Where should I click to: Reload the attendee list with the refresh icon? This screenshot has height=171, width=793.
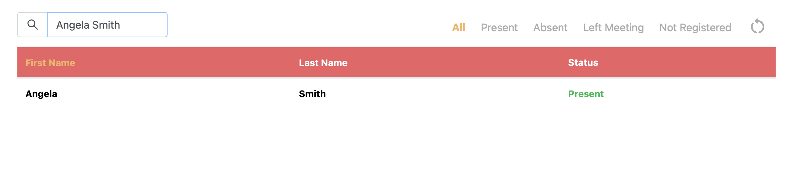(x=757, y=26)
